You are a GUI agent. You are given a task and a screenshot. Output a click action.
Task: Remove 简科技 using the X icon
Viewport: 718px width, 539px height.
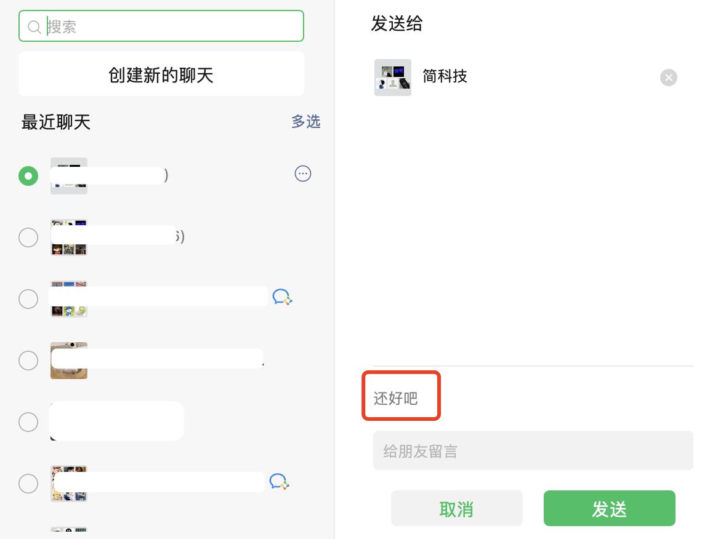click(x=669, y=78)
